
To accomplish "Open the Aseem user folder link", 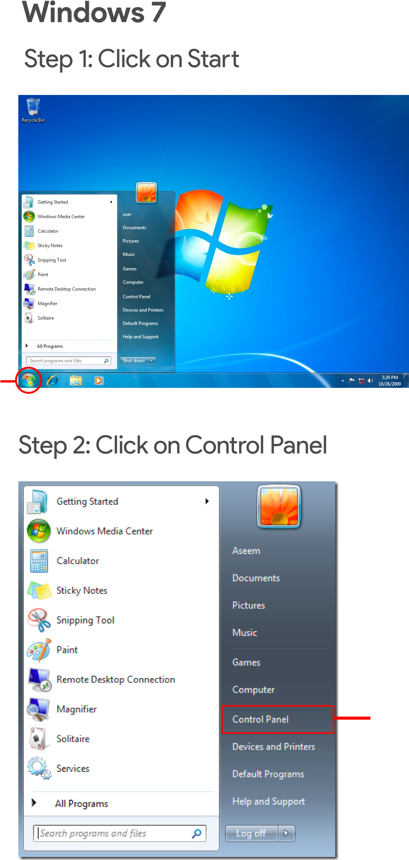I will tap(246, 551).
